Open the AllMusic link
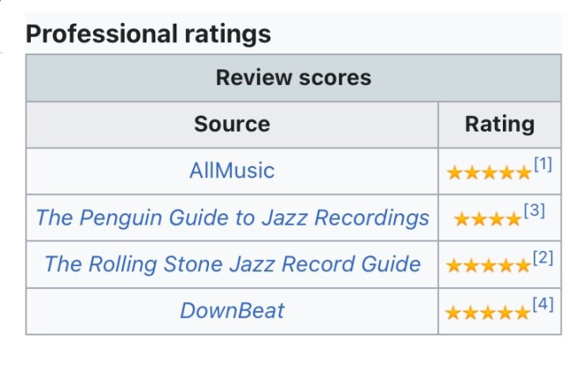 (232, 170)
